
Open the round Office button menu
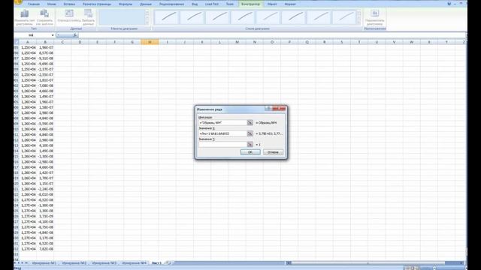point(18,1)
